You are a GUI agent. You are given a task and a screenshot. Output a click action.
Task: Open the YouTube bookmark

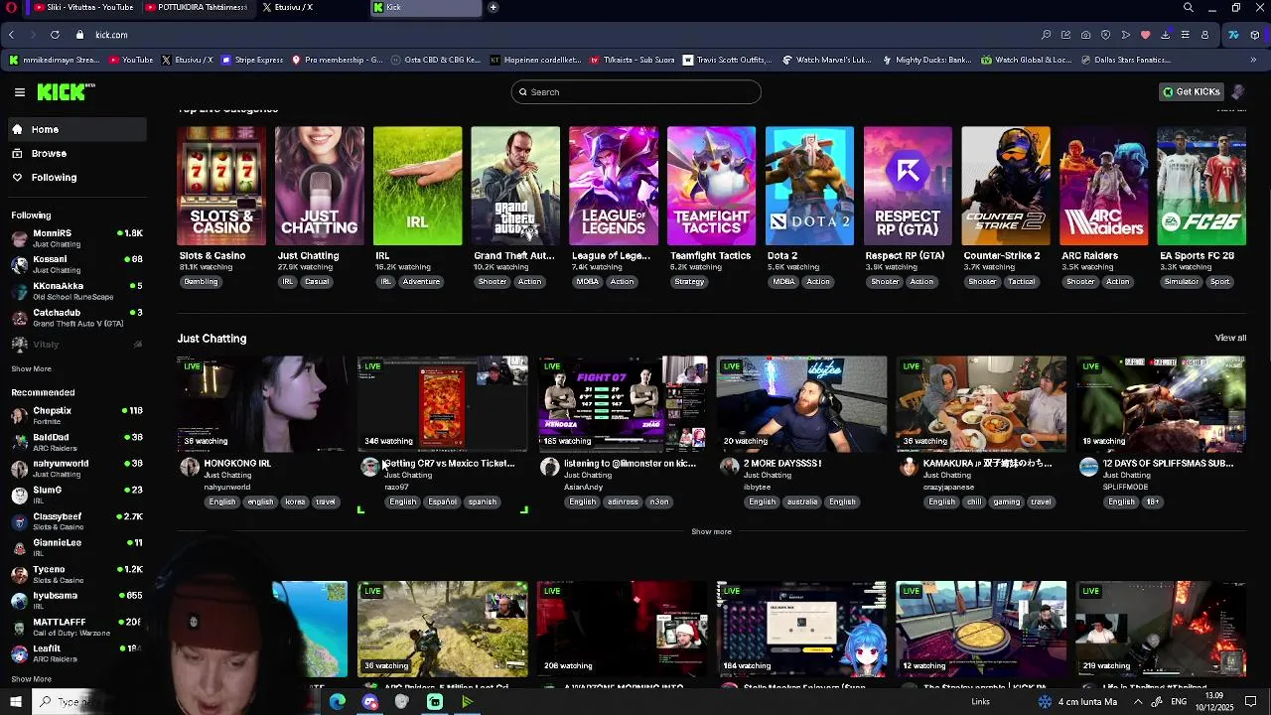[131, 60]
